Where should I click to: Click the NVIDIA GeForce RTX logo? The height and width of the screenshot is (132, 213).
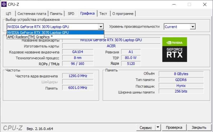(x=175, y=50)
